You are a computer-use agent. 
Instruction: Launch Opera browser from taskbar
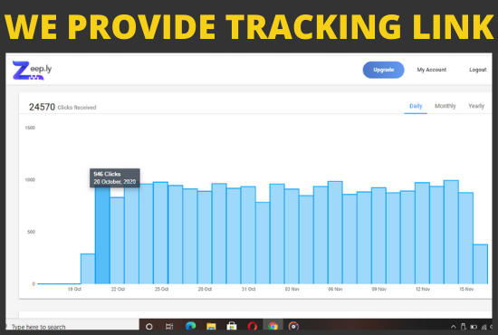point(253,326)
